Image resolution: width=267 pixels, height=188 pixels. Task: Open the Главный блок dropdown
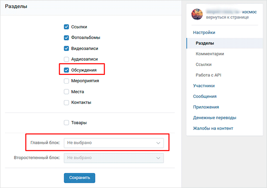pos(114,142)
